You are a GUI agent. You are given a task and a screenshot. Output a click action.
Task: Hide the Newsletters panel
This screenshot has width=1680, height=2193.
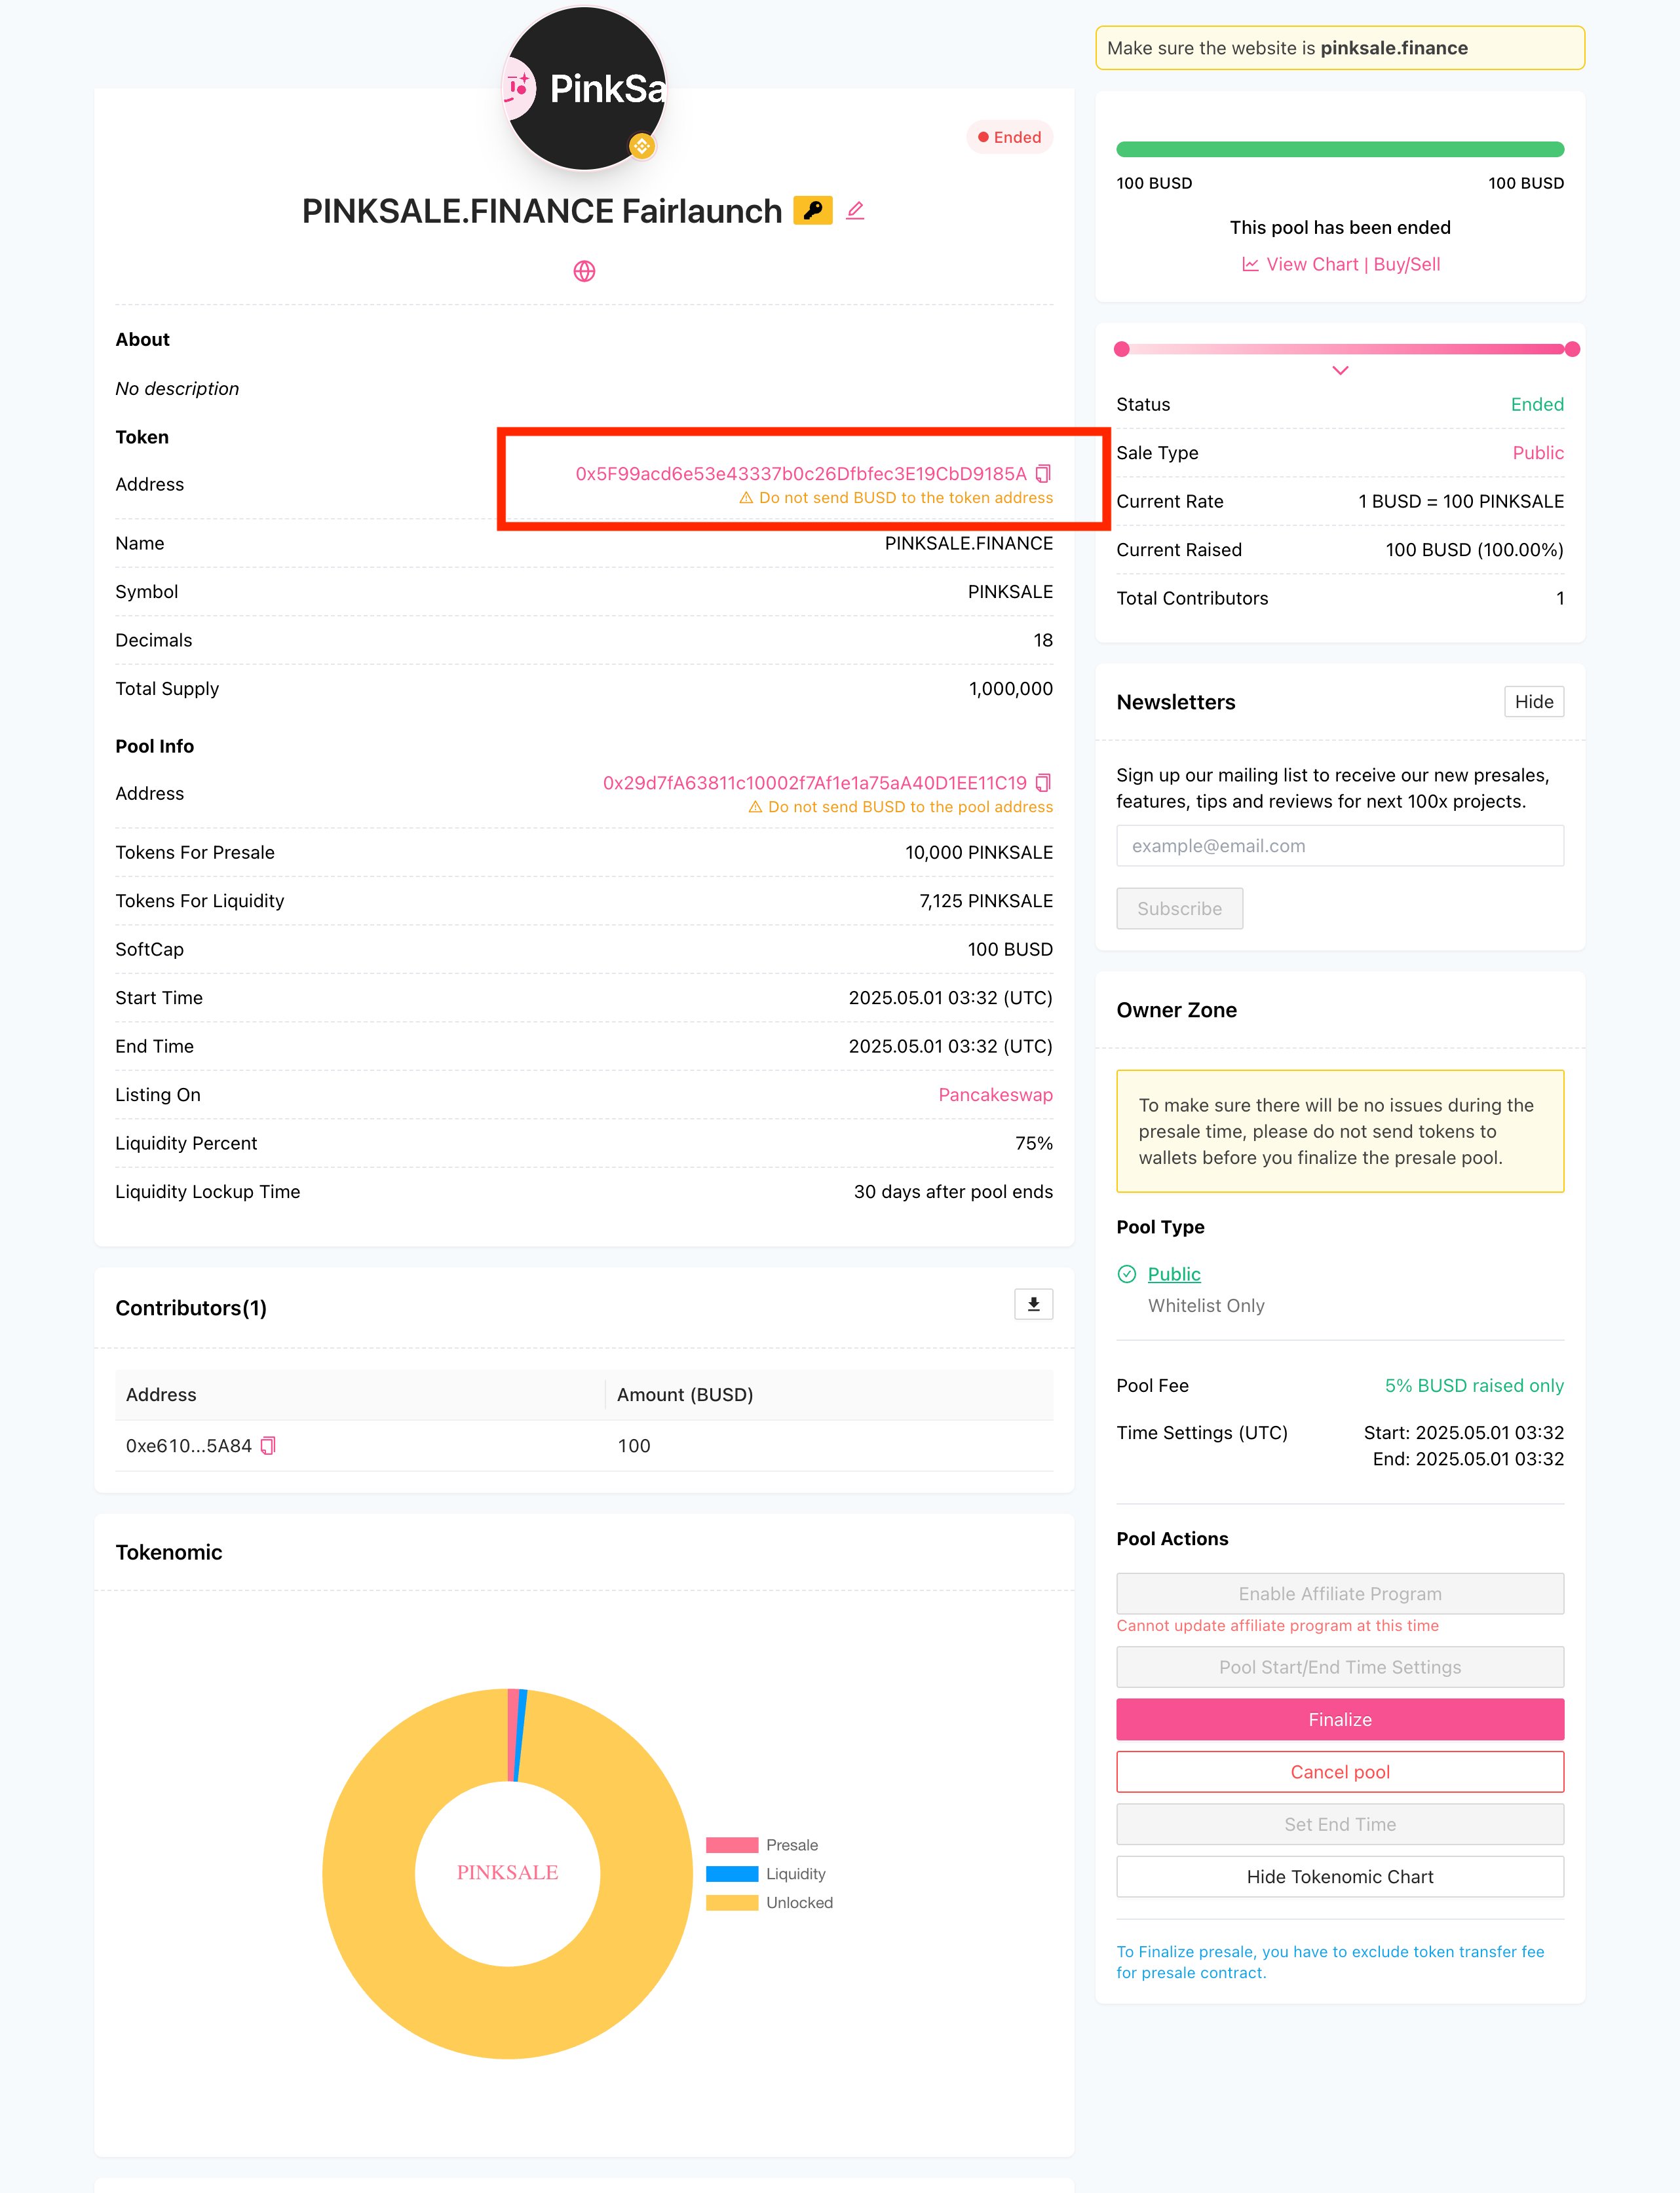point(1534,702)
